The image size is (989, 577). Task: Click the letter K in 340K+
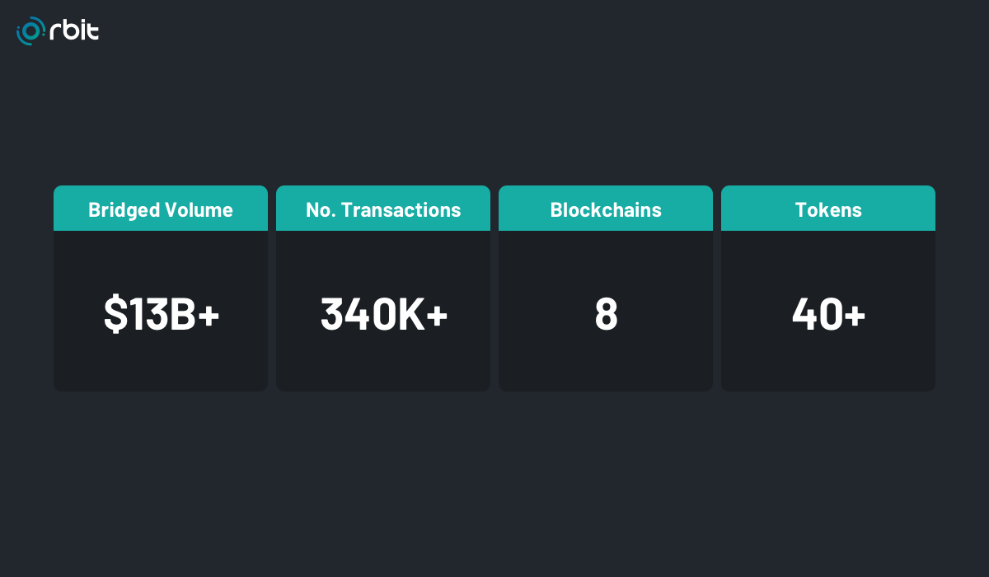(410, 314)
